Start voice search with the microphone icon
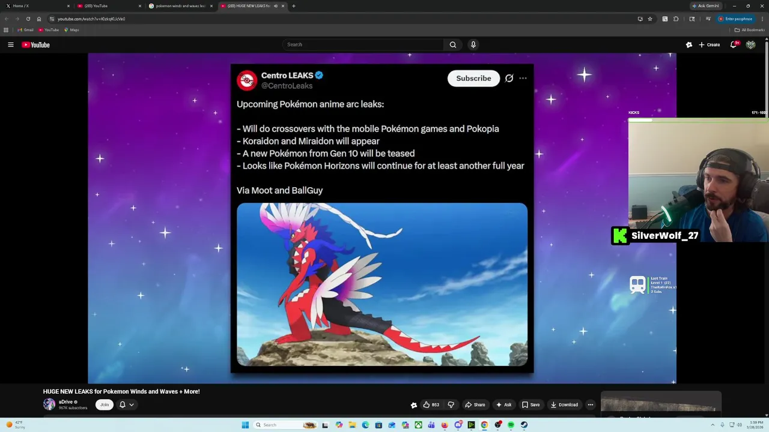Viewport: 769px width, 432px height. (473, 44)
